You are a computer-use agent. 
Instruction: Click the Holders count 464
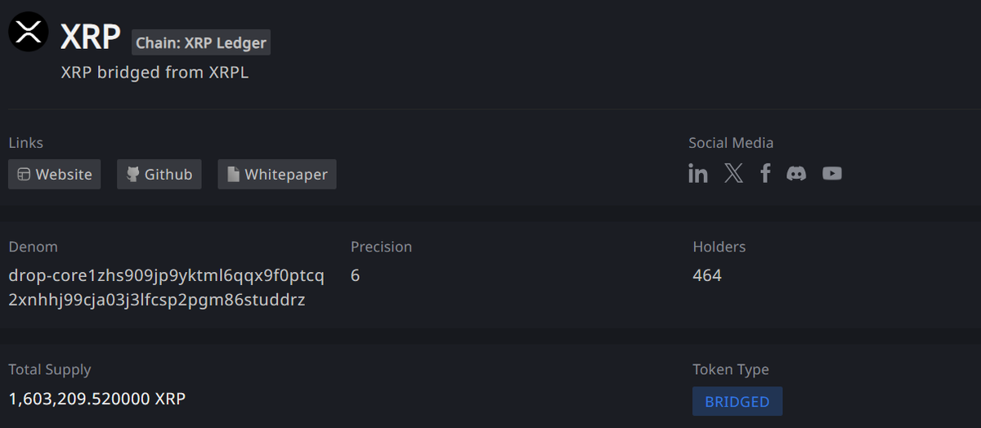tap(707, 275)
